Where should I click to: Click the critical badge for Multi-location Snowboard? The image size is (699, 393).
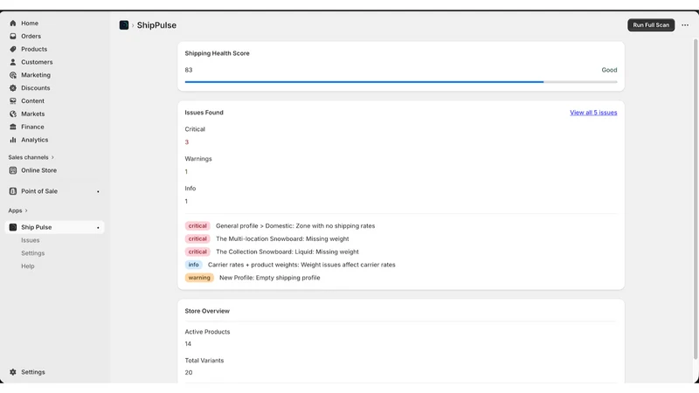pos(197,238)
